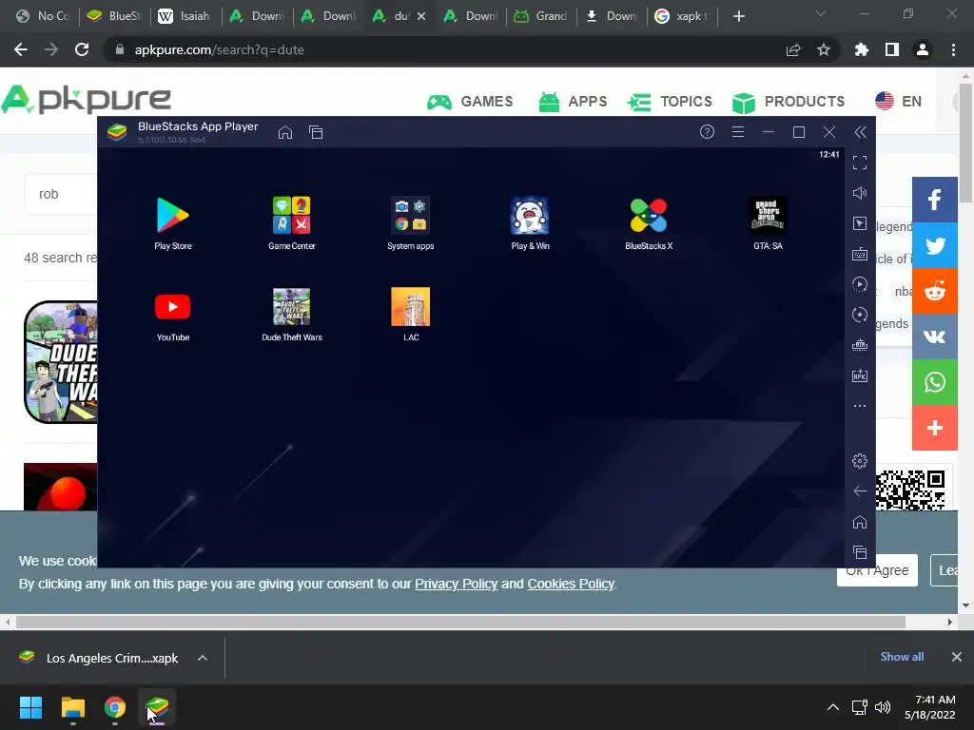Expand more share options plus button
Image resolution: width=974 pixels, height=730 pixels.
(934, 428)
